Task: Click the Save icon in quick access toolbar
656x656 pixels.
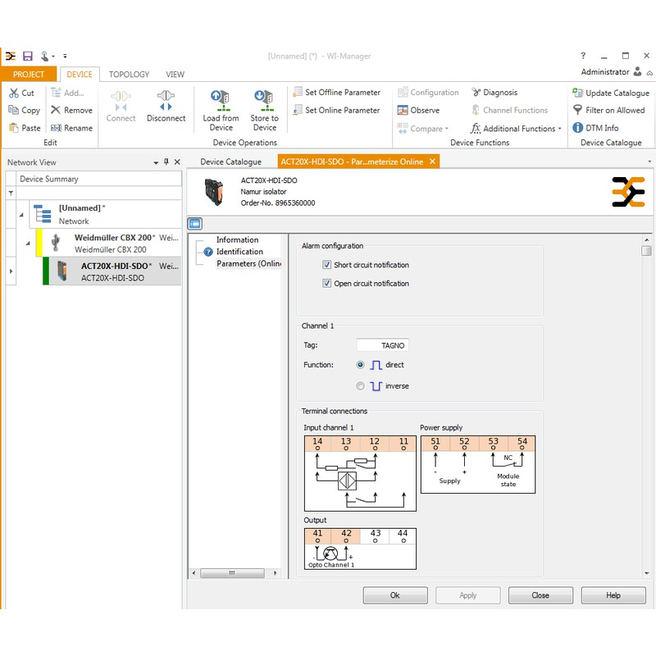Action: click(x=28, y=56)
